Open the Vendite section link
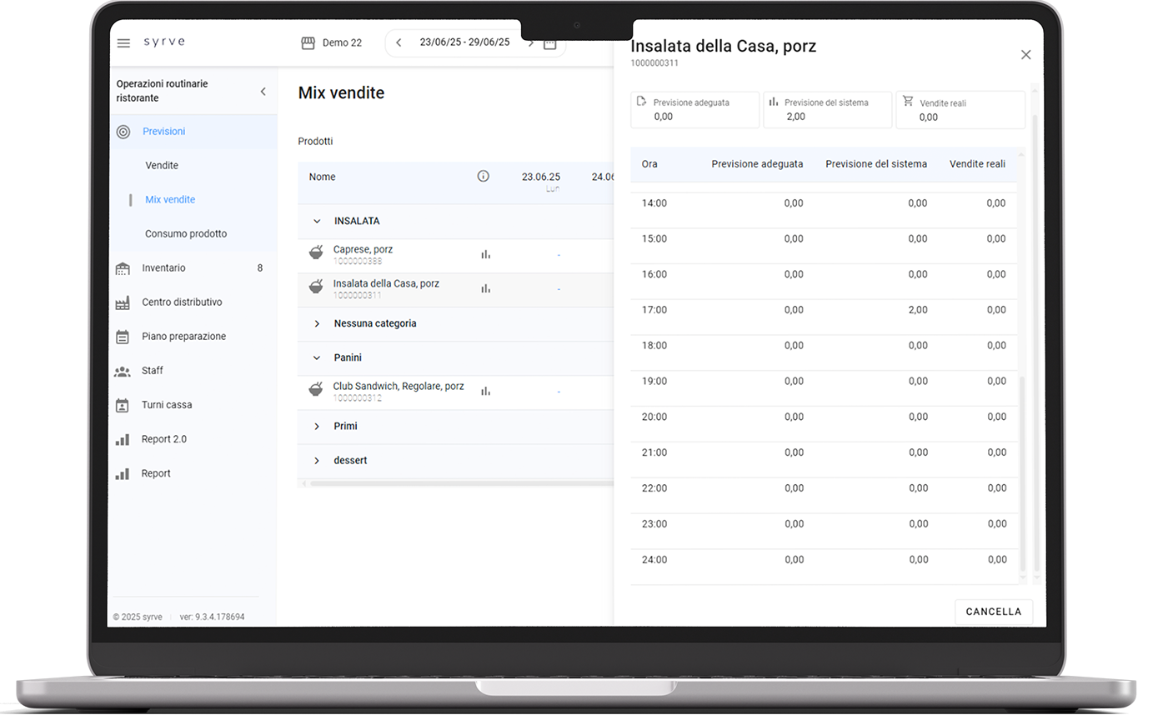The width and height of the screenshot is (1153, 720). pyautogui.click(x=161, y=165)
